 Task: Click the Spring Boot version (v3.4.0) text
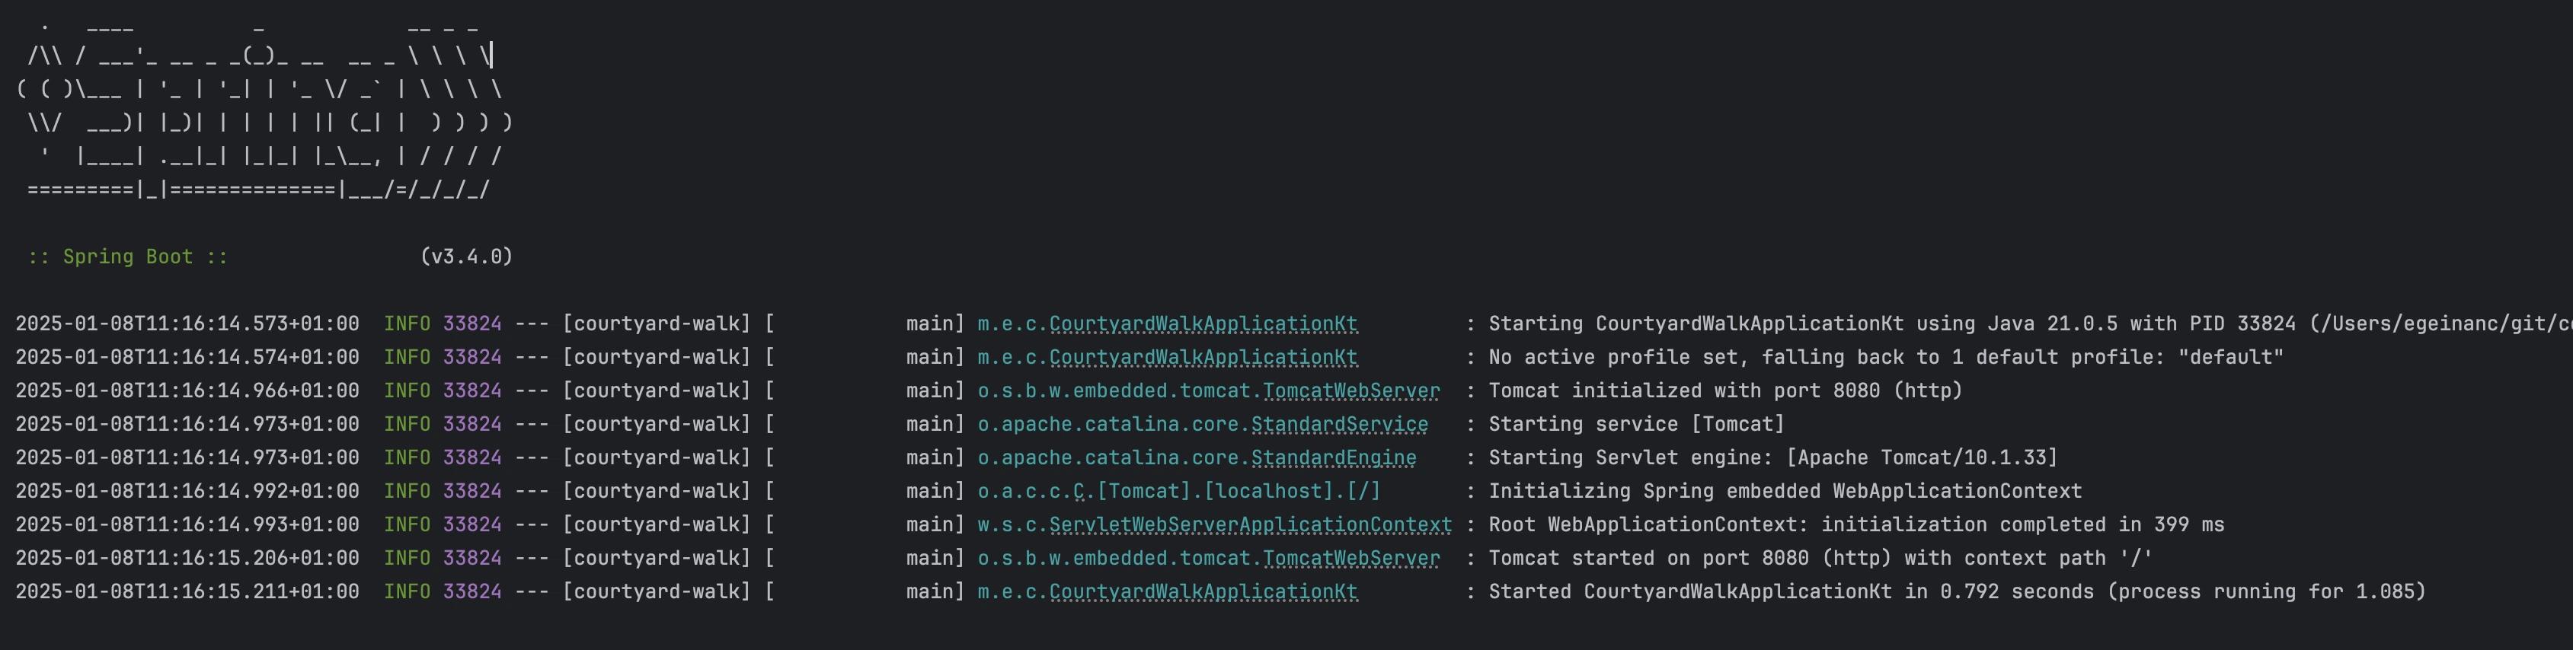coord(466,256)
